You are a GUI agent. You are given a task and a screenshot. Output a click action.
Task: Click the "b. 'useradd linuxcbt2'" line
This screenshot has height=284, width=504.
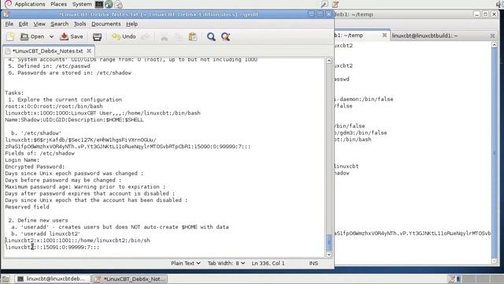click(x=46, y=234)
